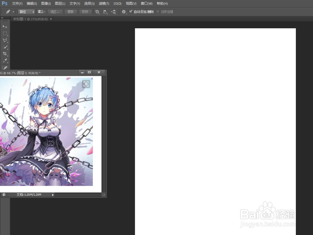Click the floating window title bar text
Image resolution: width=313 pixels, height=235 pixels.
(20, 73)
